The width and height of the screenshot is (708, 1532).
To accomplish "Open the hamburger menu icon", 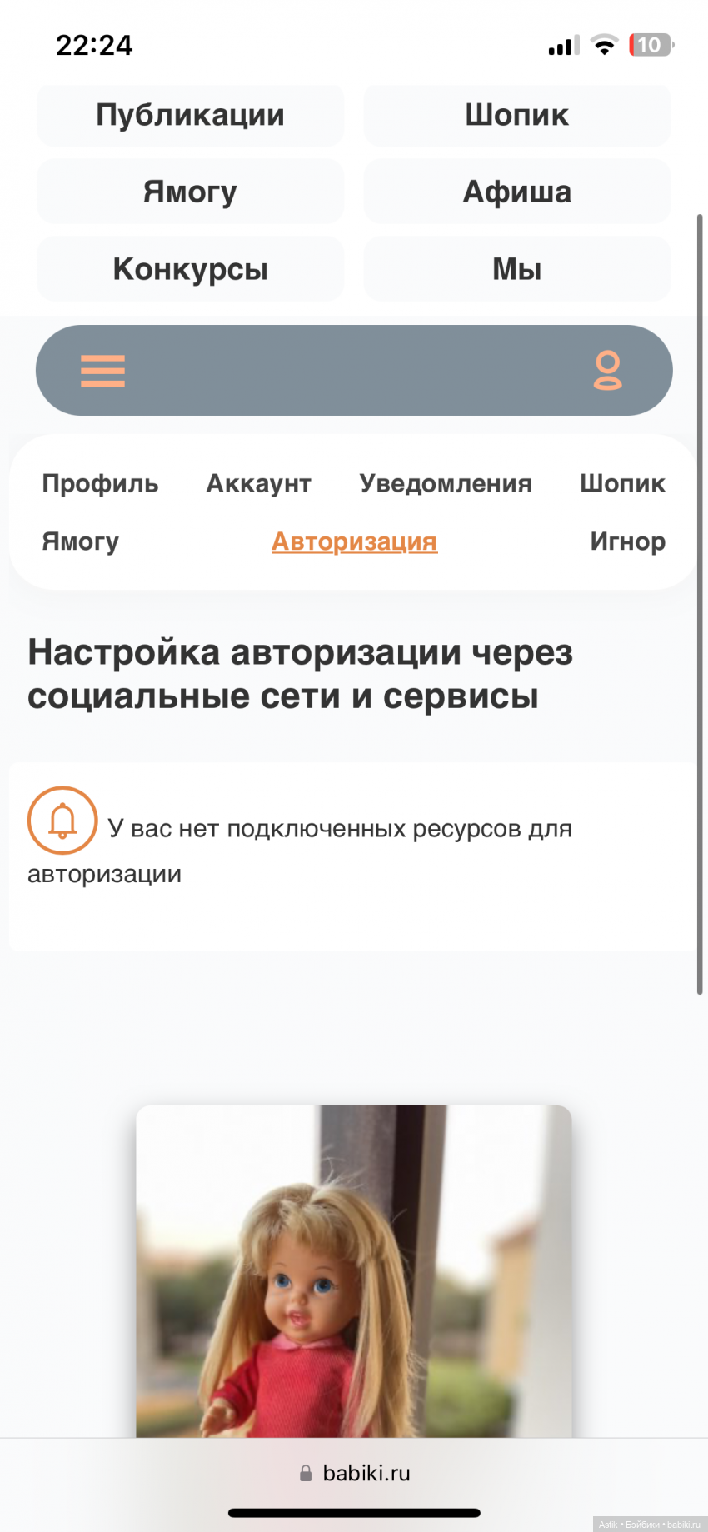I will pyautogui.click(x=102, y=371).
